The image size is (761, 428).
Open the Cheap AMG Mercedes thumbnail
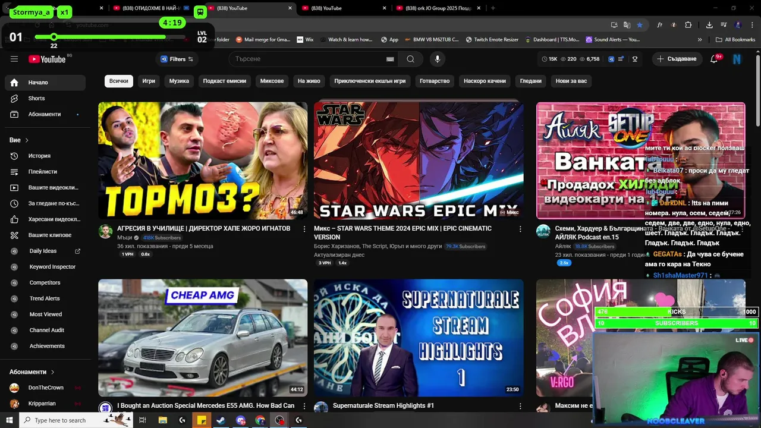(203, 338)
